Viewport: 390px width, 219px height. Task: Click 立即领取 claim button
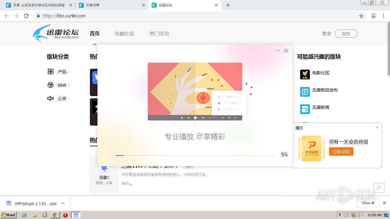pos(341,151)
